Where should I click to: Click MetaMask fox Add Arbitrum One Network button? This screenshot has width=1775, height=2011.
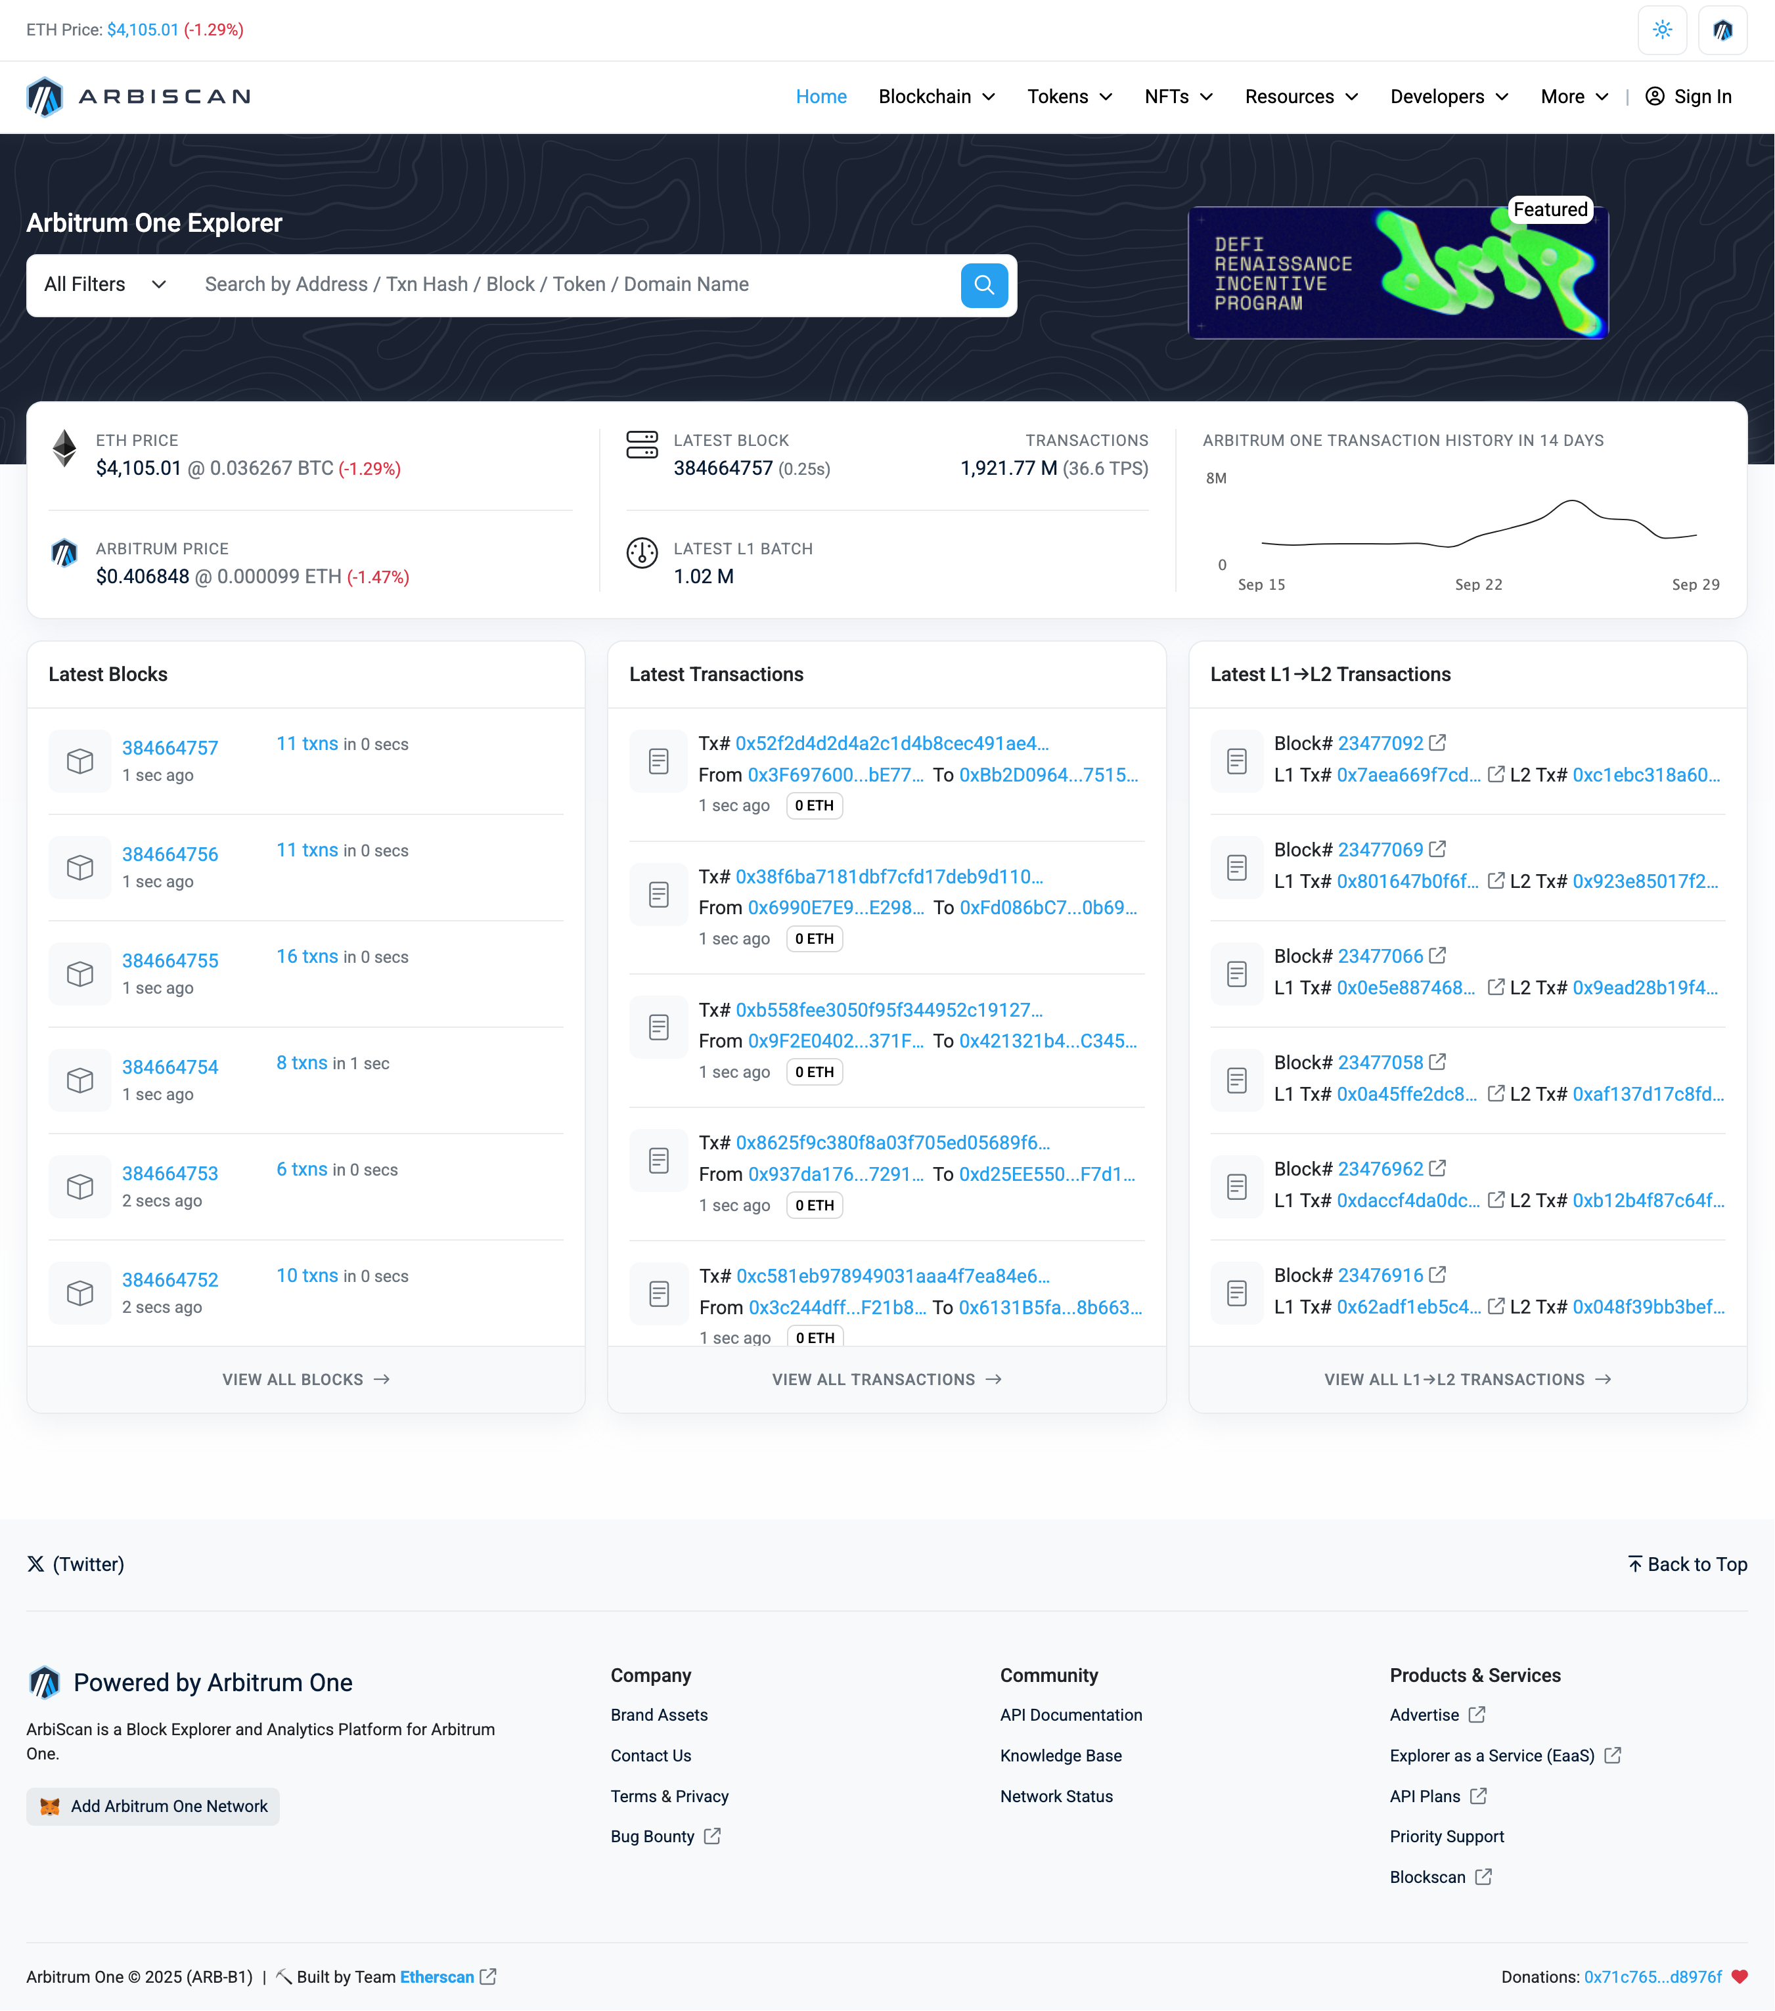pyautogui.click(x=154, y=1806)
